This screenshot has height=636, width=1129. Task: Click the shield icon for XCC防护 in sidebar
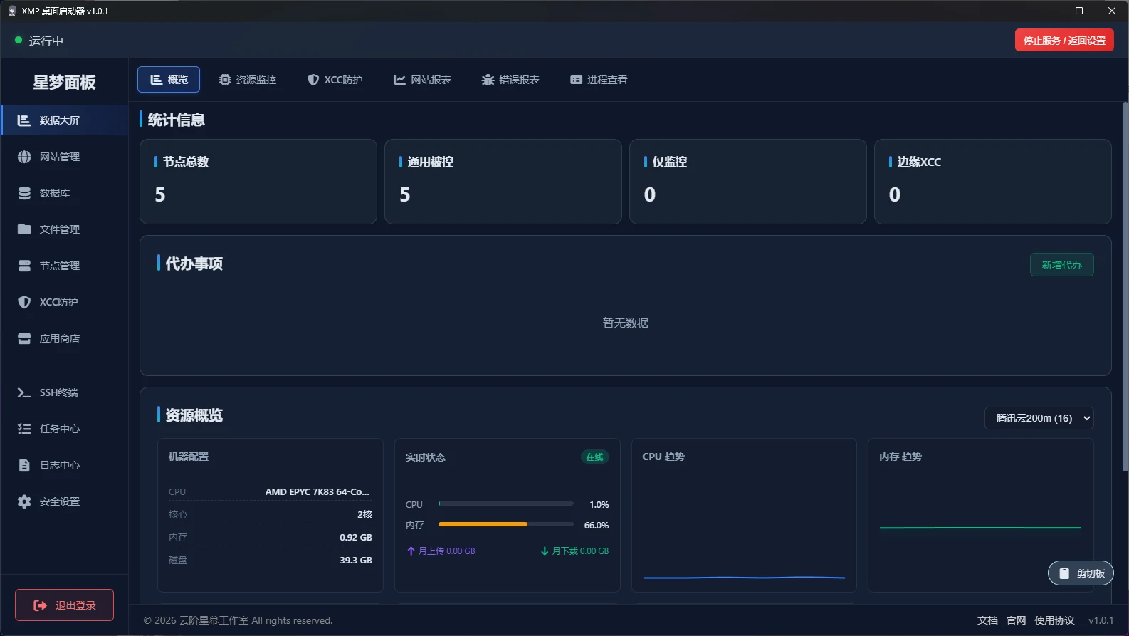(24, 302)
